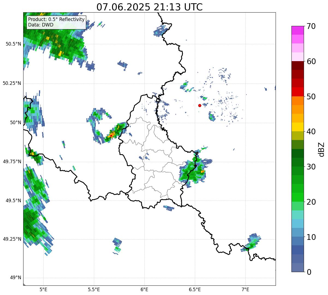Click the colorbar 20 tick label
The height and width of the screenshot is (295, 328).
click(x=311, y=202)
